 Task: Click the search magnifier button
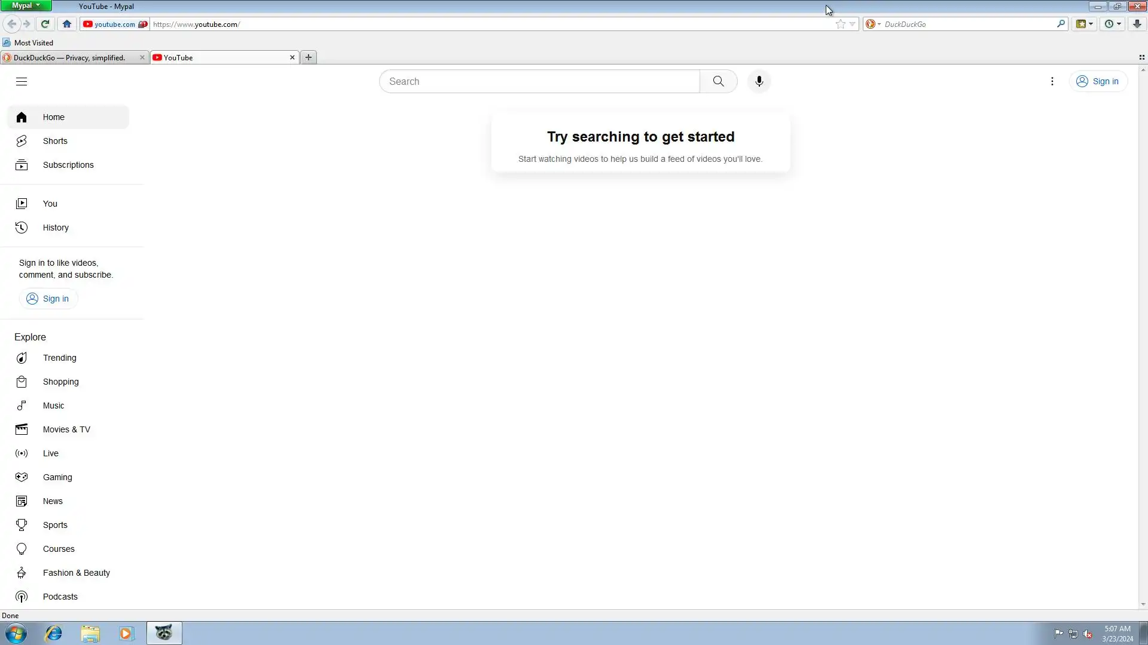718,82
